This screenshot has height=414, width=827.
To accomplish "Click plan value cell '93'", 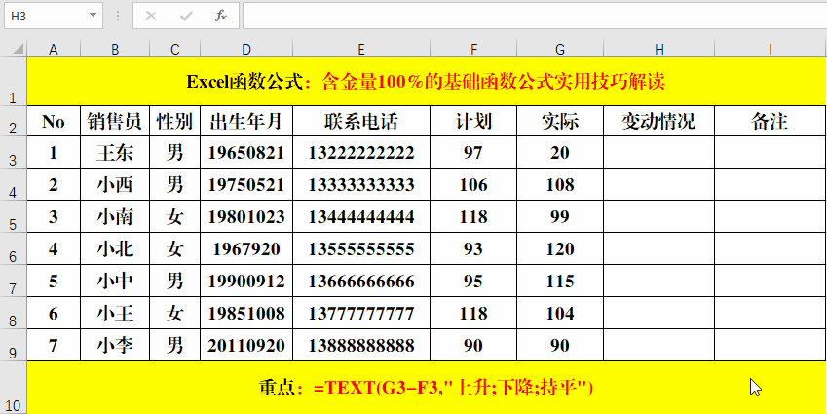I will click(473, 249).
